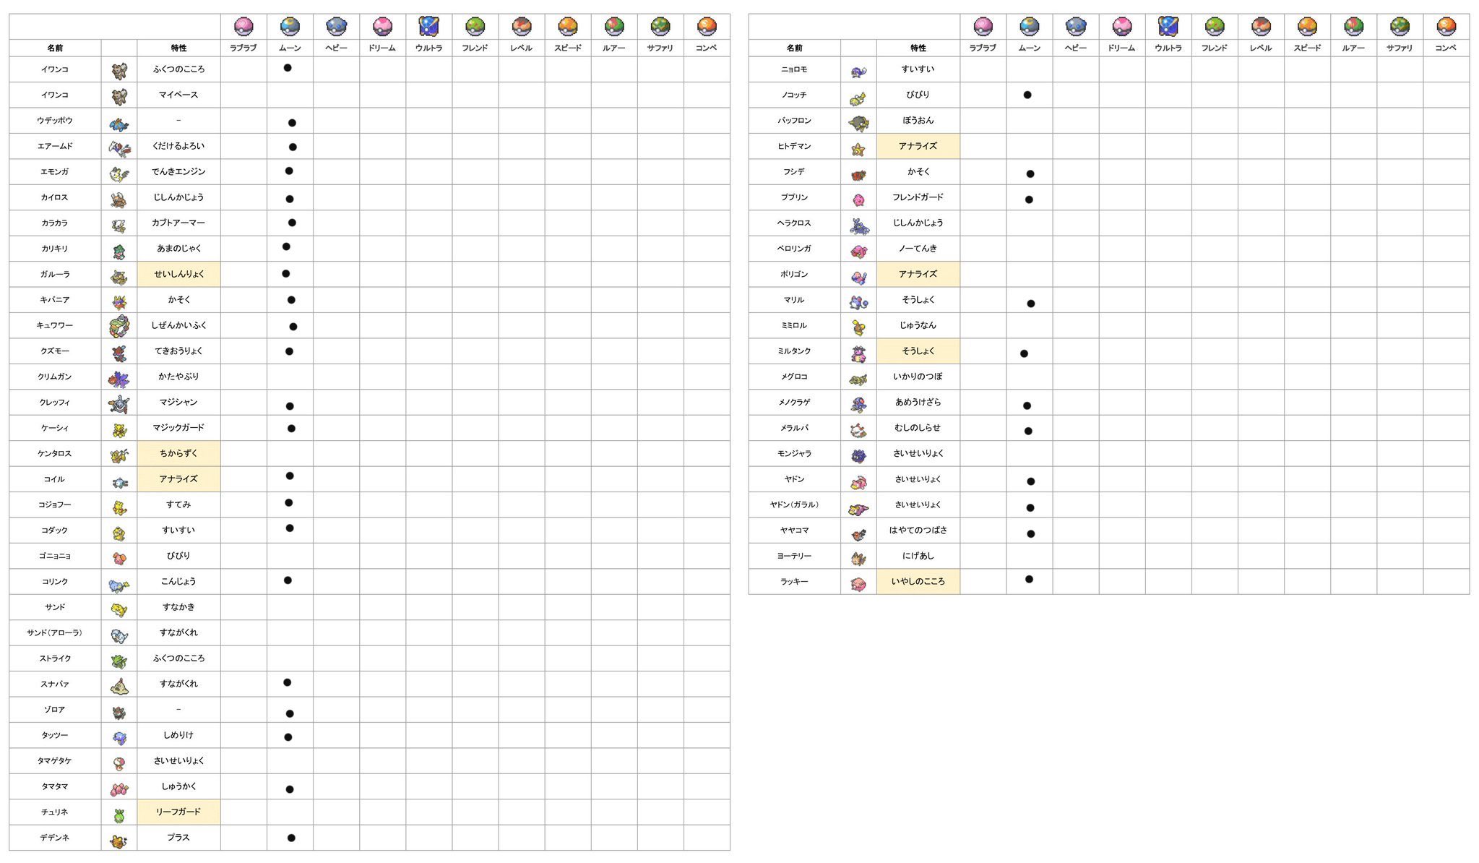Click the ミルタンク sprite icon
The width and height of the screenshot is (1479, 863).
[x=858, y=352]
